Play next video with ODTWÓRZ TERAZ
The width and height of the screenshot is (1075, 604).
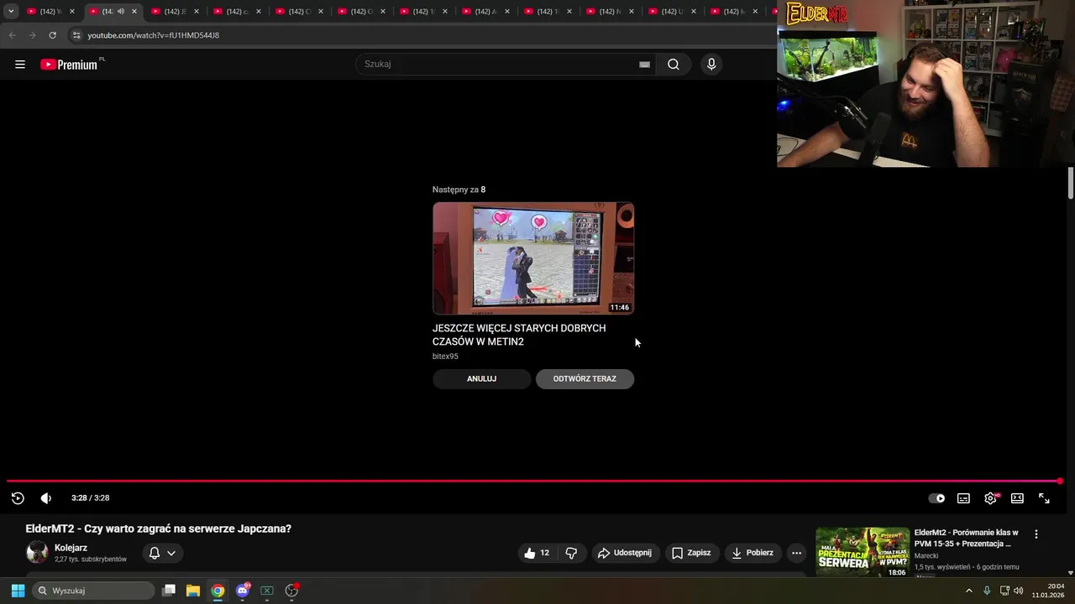[x=585, y=378]
